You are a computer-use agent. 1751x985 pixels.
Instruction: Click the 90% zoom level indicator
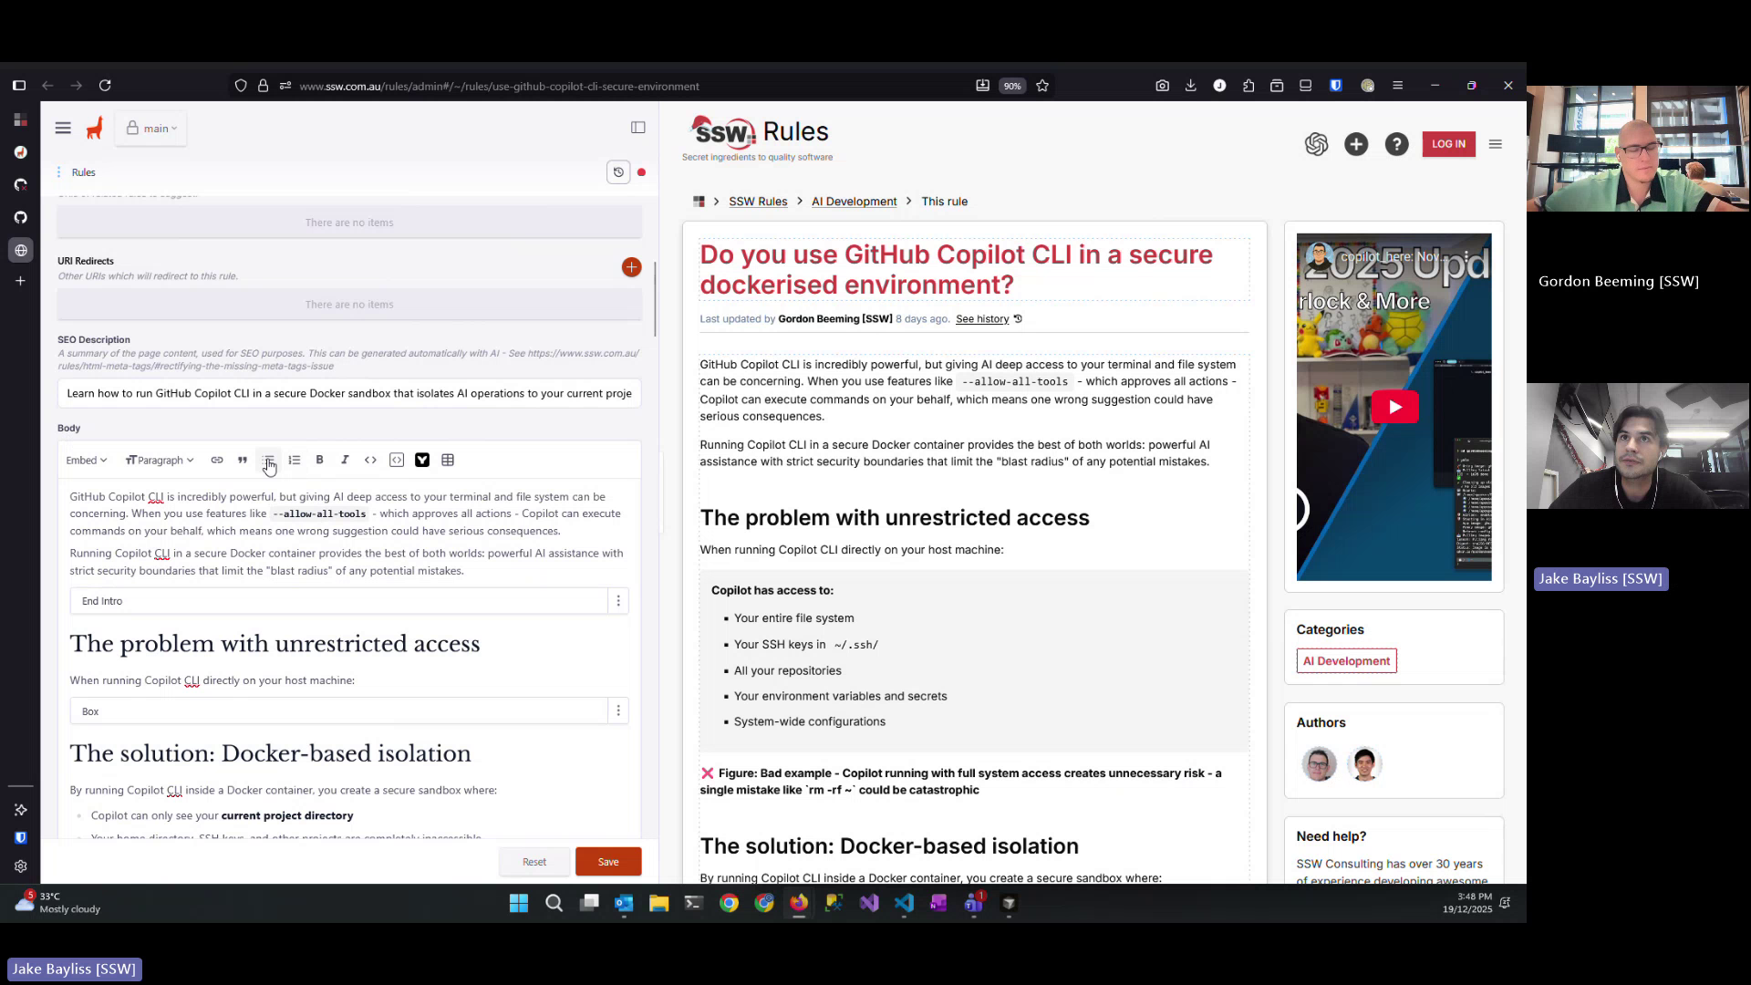(1012, 86)
